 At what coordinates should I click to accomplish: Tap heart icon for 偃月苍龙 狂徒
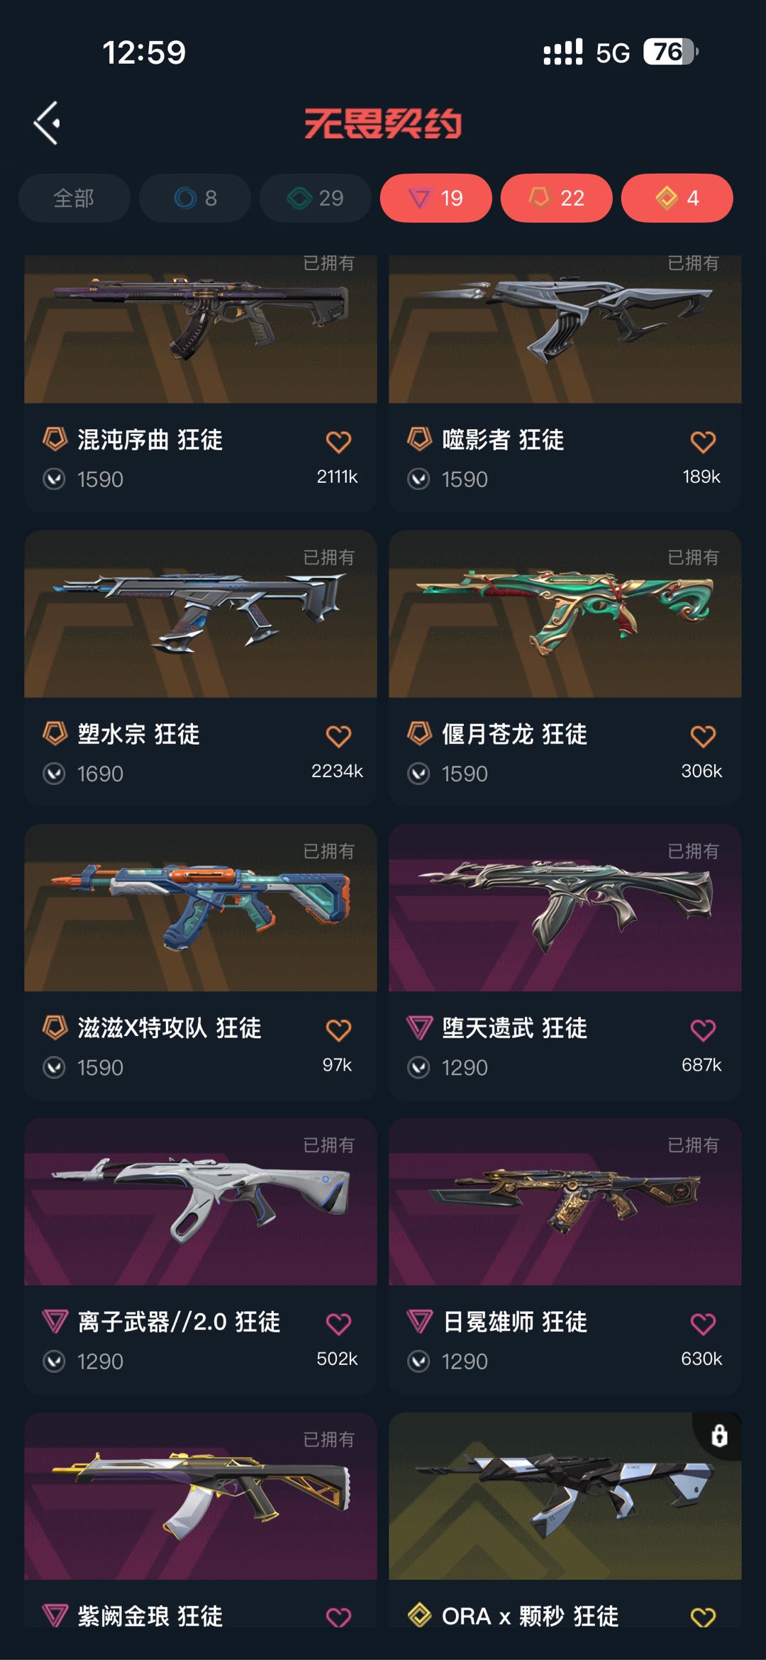pos(703,736)
